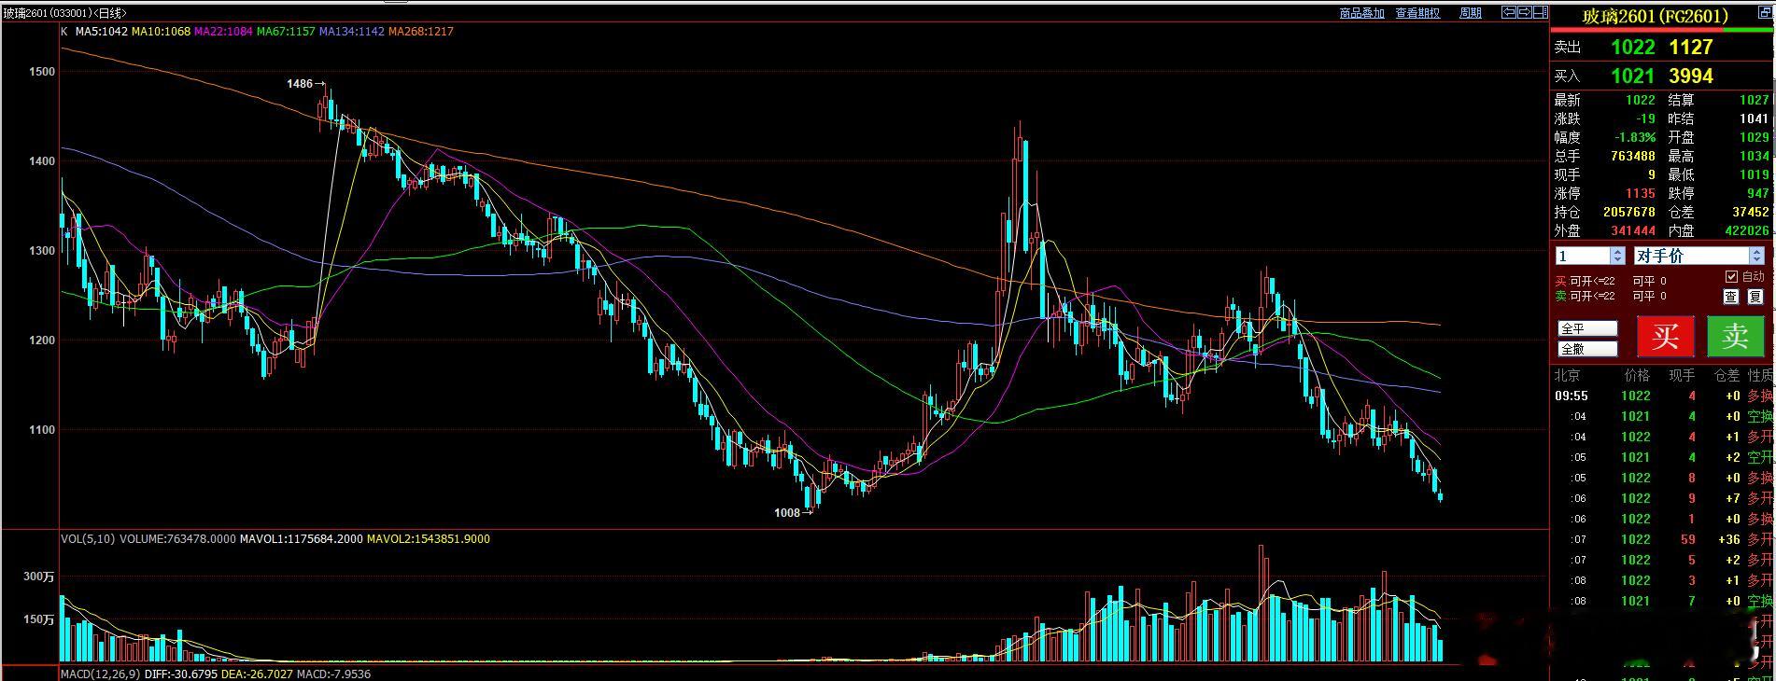
Task: Click the 09:55 trade row
Action: (1663, 396)
